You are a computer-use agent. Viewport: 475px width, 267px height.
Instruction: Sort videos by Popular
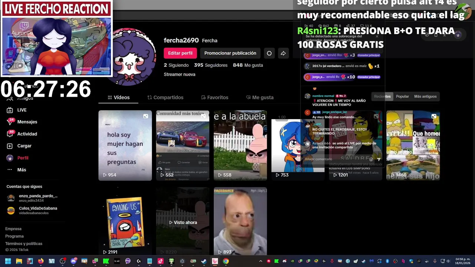click(x=402, y=96)
